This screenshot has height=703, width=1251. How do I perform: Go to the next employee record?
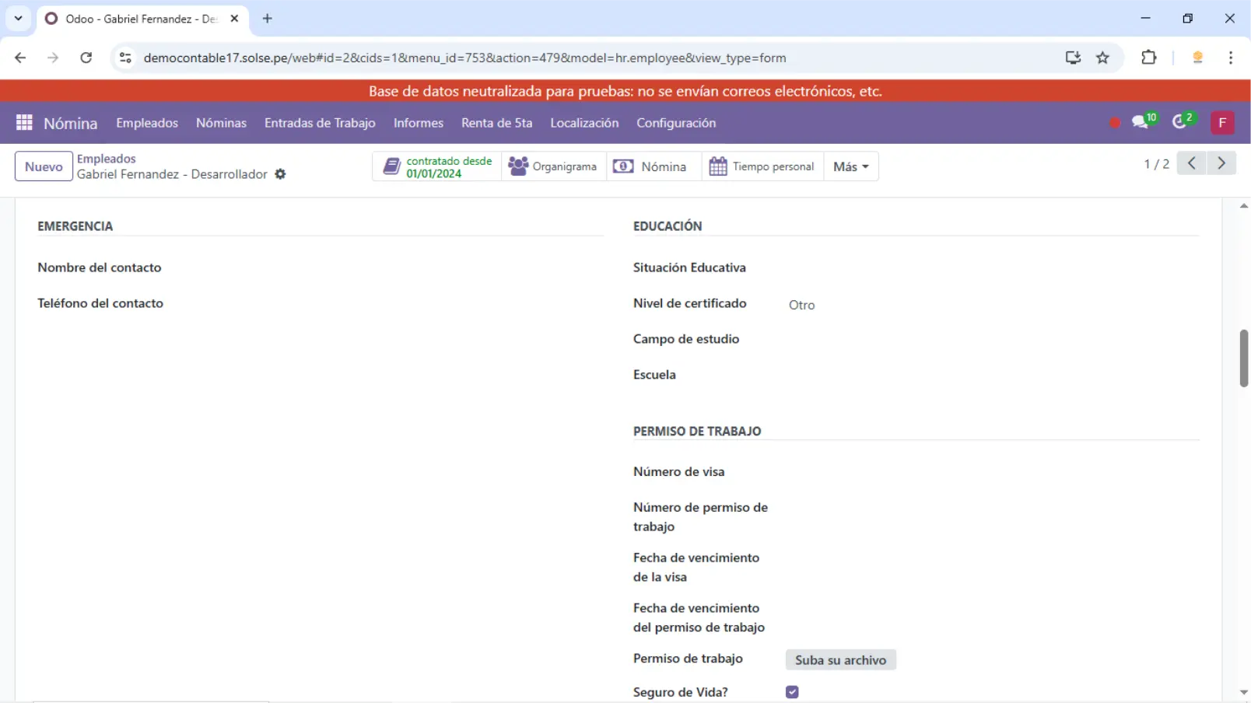coord(1221,163)
